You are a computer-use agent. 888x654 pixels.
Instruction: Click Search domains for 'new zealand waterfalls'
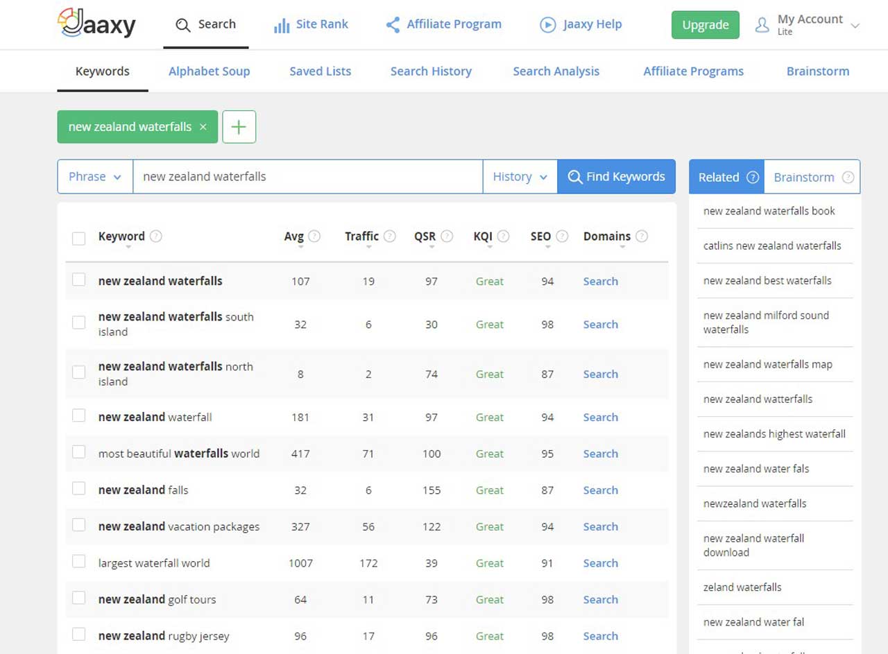click(x=600, y=281)
